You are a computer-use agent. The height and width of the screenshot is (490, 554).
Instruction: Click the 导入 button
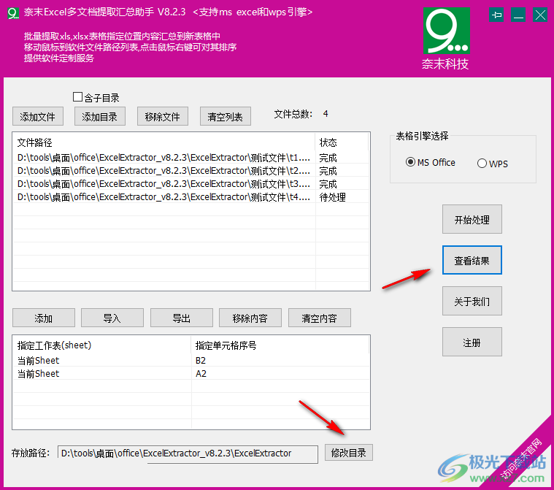click(112, 318)
